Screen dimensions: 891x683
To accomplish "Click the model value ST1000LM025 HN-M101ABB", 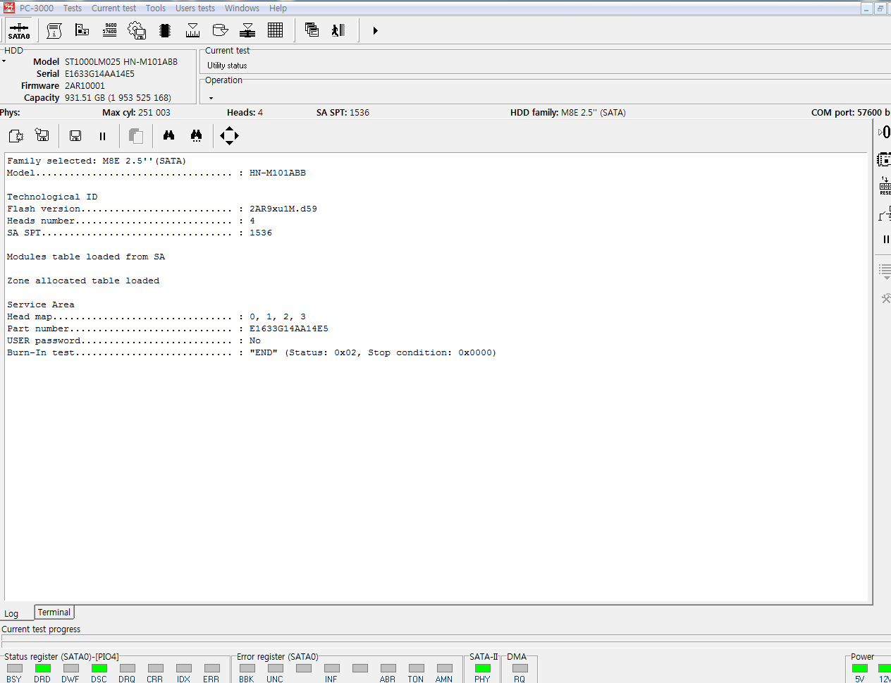I will (121, 62).
